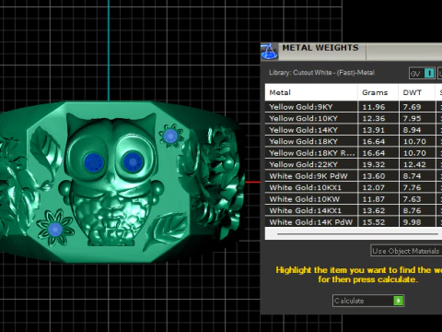Click the owl's left blue eye gem

93,162
